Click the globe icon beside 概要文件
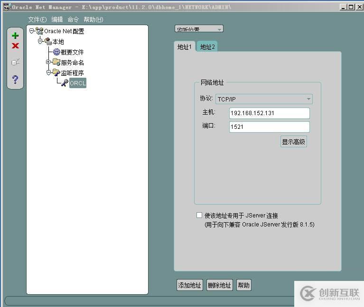The width and height of the screenshot is (364, 307). coord(56,52)
